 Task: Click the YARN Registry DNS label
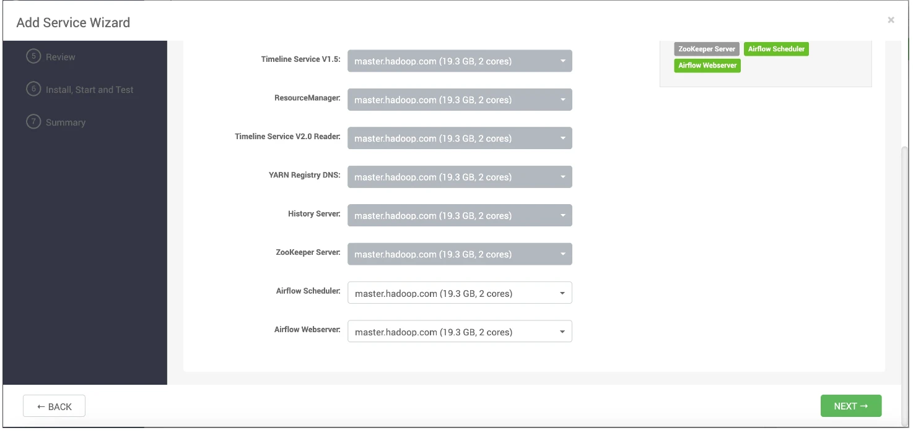coord(305,175)
